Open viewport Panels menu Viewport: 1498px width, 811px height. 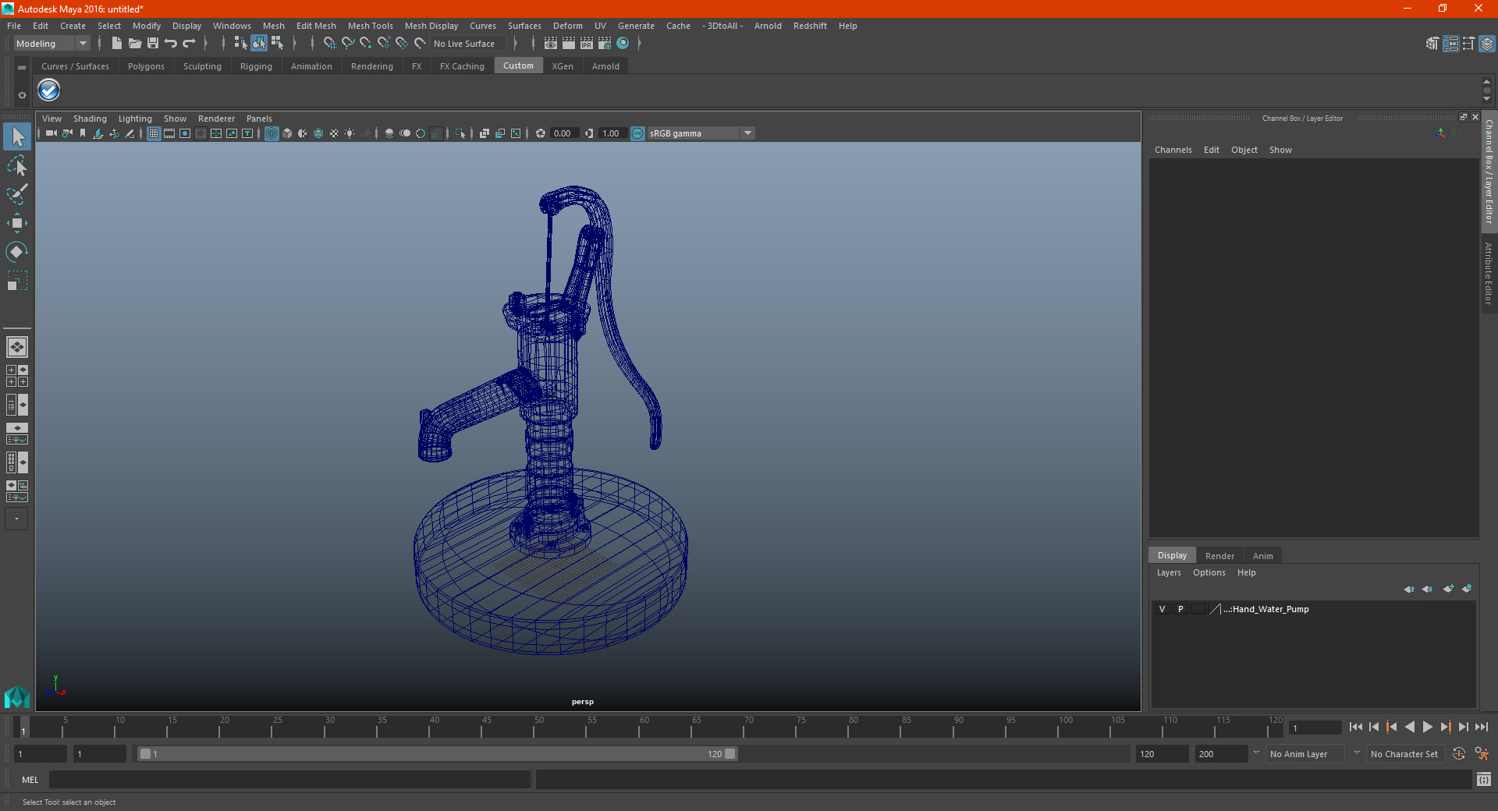(259, 119)
